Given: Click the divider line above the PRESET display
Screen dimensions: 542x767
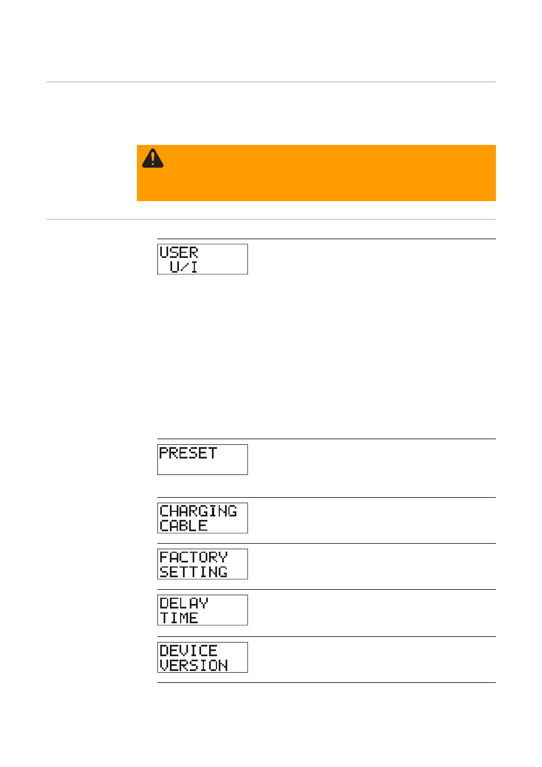Looking at the screenshot, I should click(x=326, y=439).
